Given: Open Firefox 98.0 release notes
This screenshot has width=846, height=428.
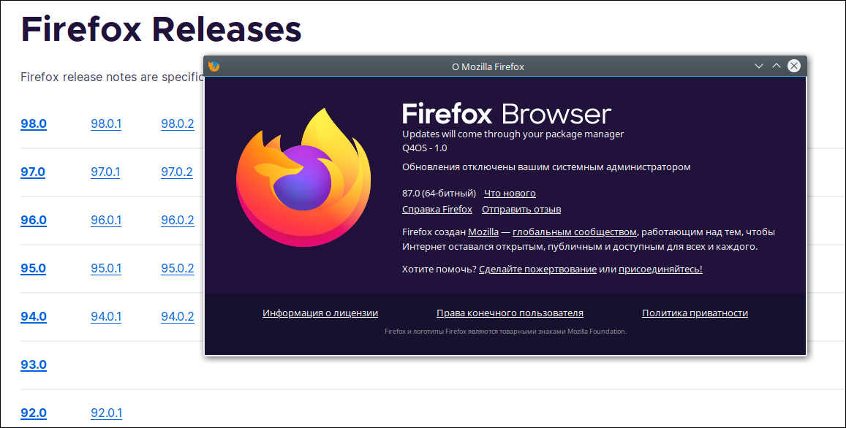Looking at the screenshot, I should pos(34,123).
